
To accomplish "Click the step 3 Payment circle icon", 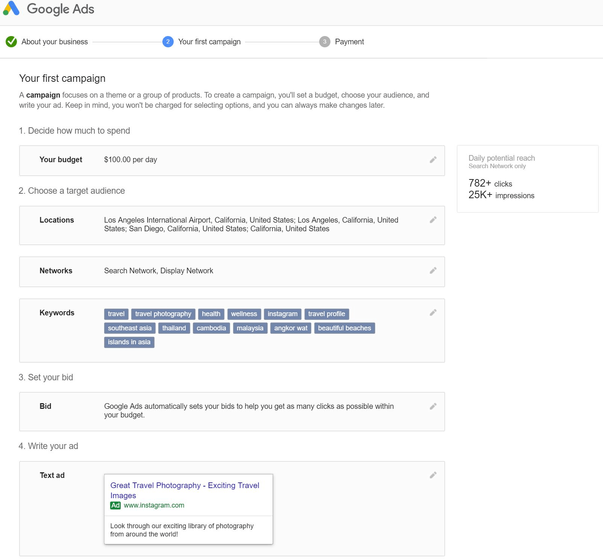I will pyautogui.click(x=325, y=42).
